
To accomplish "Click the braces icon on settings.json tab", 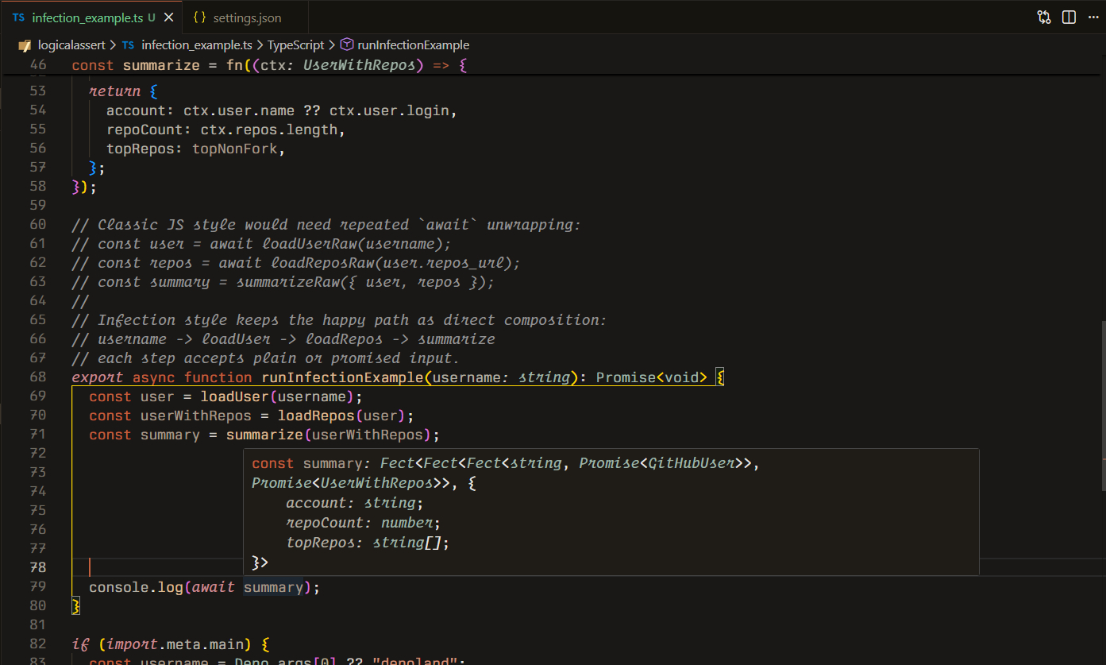I will click(x=200, y=17).
